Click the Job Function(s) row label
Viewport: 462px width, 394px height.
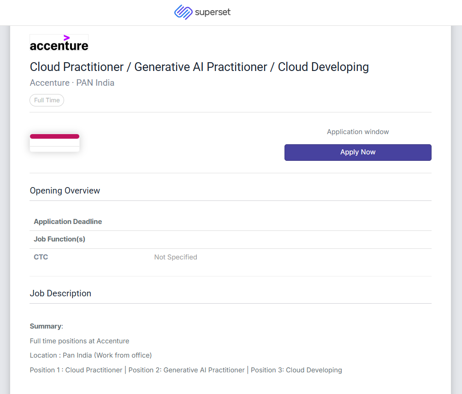(x=59, y=239)
